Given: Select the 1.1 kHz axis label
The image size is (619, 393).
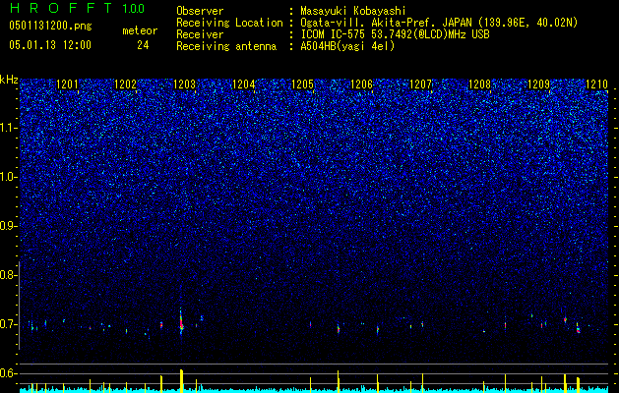Looking at the screenshot, I should (9, 128).
